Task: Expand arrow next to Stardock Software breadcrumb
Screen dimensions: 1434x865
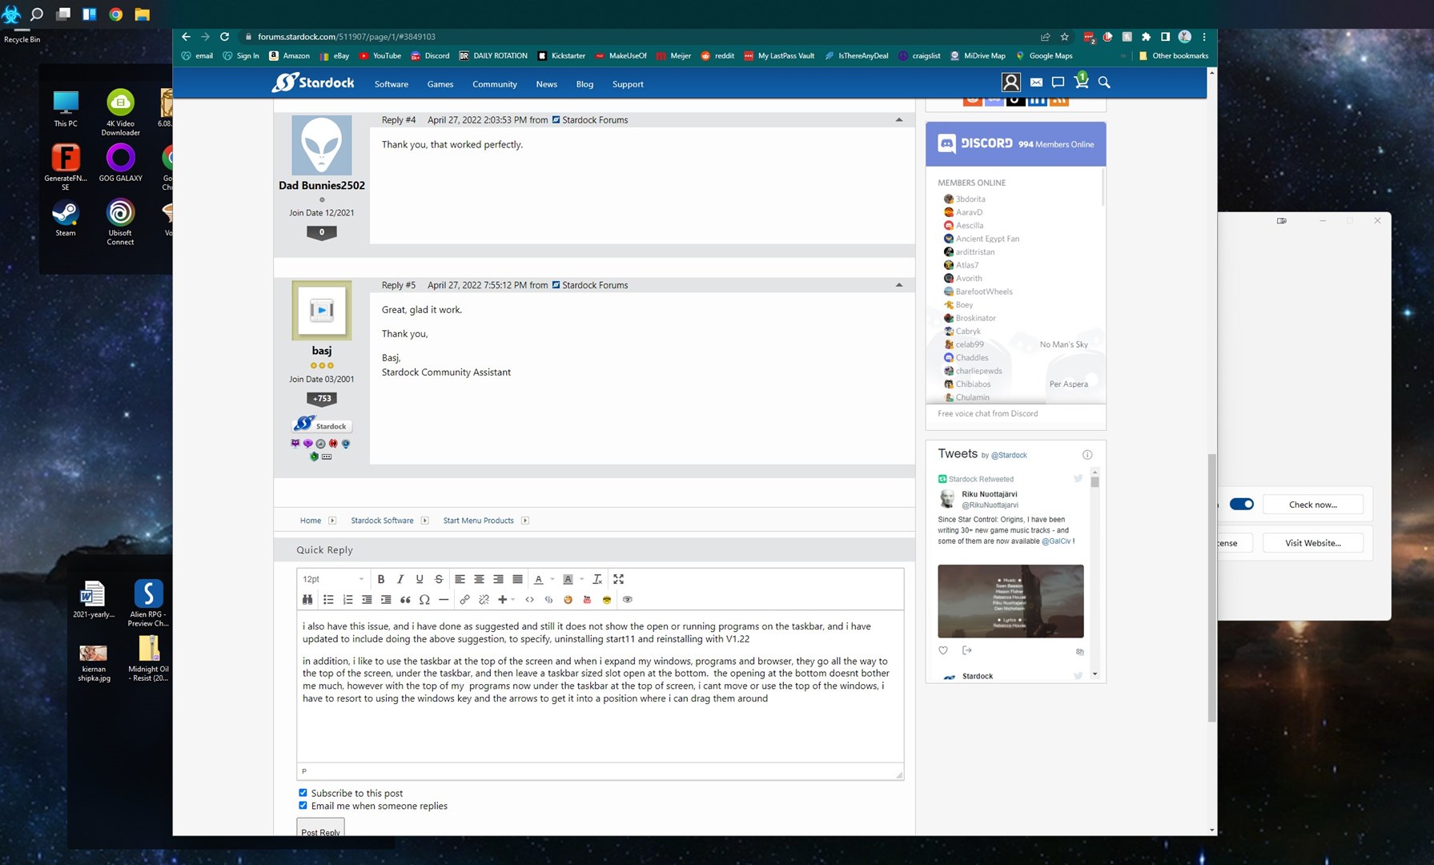Action: (x=425, y=521)
